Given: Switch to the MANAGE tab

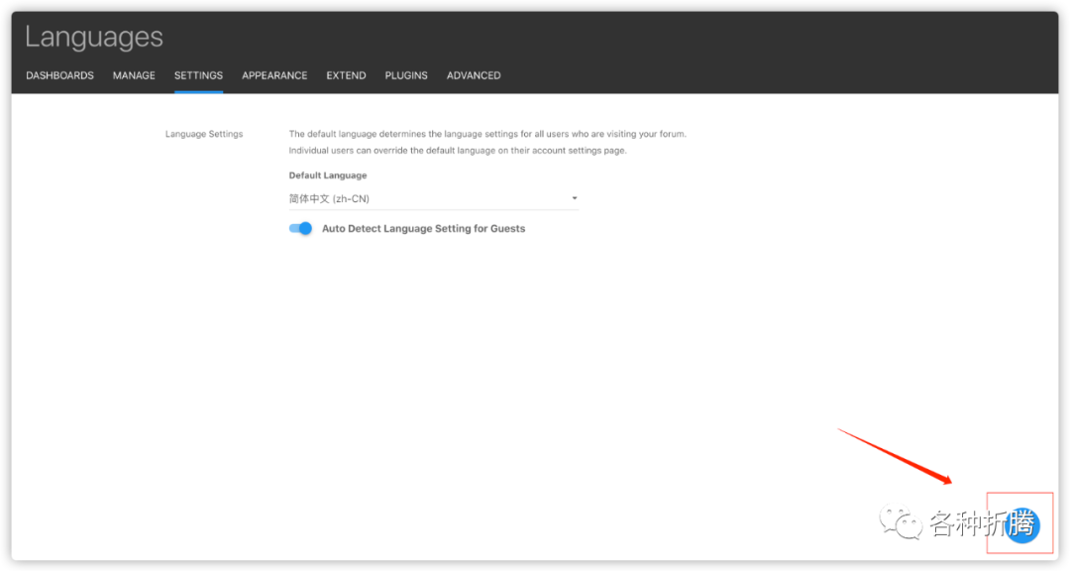Looking at the screenshot, I should pos(134,75).
